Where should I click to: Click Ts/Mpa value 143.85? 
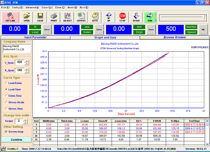tap(175, 125)
